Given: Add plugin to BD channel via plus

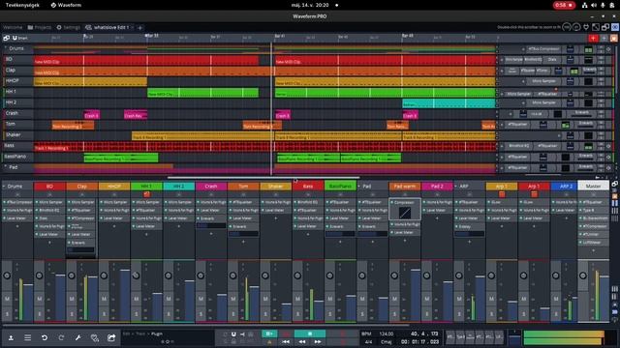Looking at the screenshot, I should pyautogui.click(x=49, y=243).
